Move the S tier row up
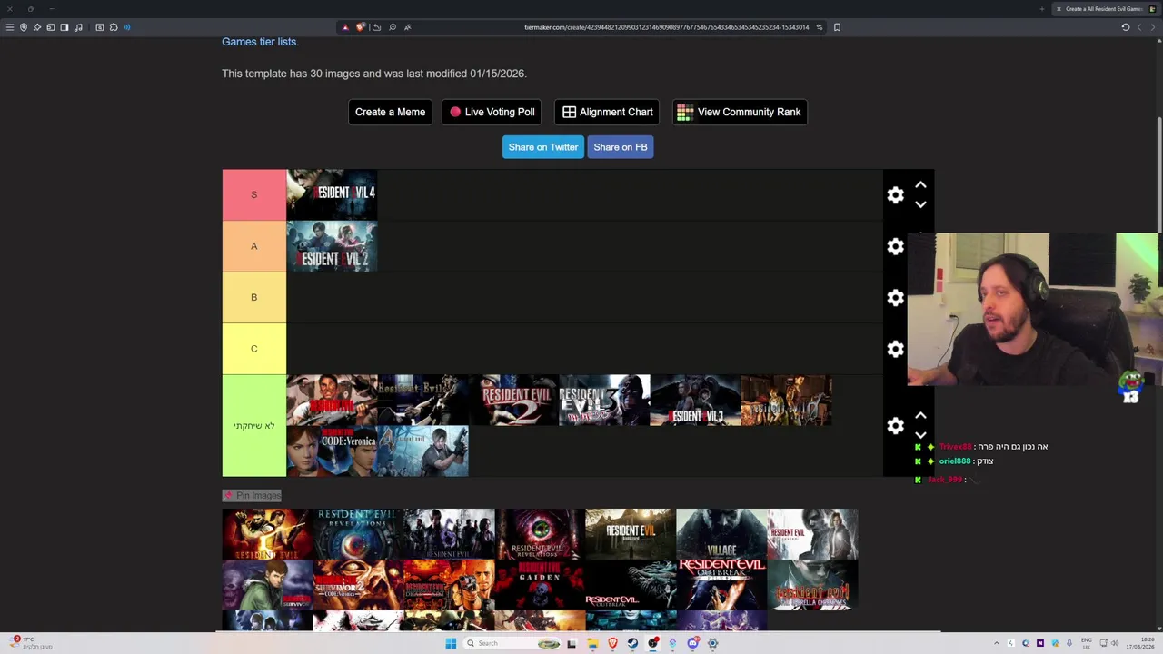 (920, 184)
